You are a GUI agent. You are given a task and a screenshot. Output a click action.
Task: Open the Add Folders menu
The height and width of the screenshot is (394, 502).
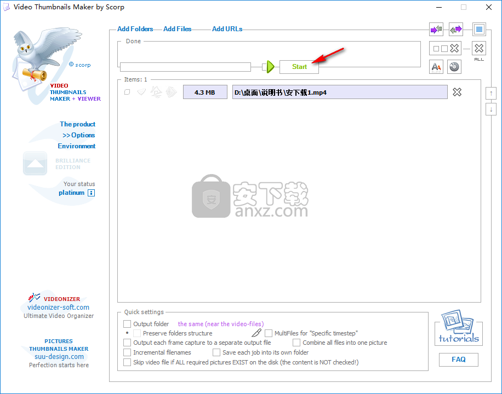135,29
